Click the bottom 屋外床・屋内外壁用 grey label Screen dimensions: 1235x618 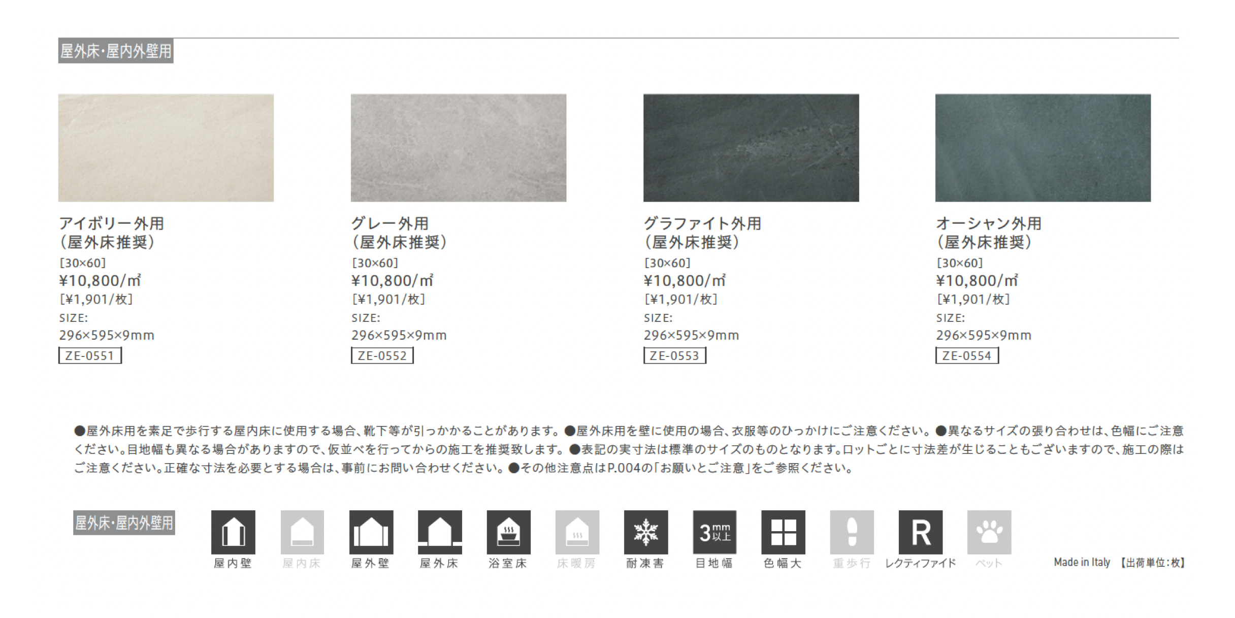[x=124, y=523]
